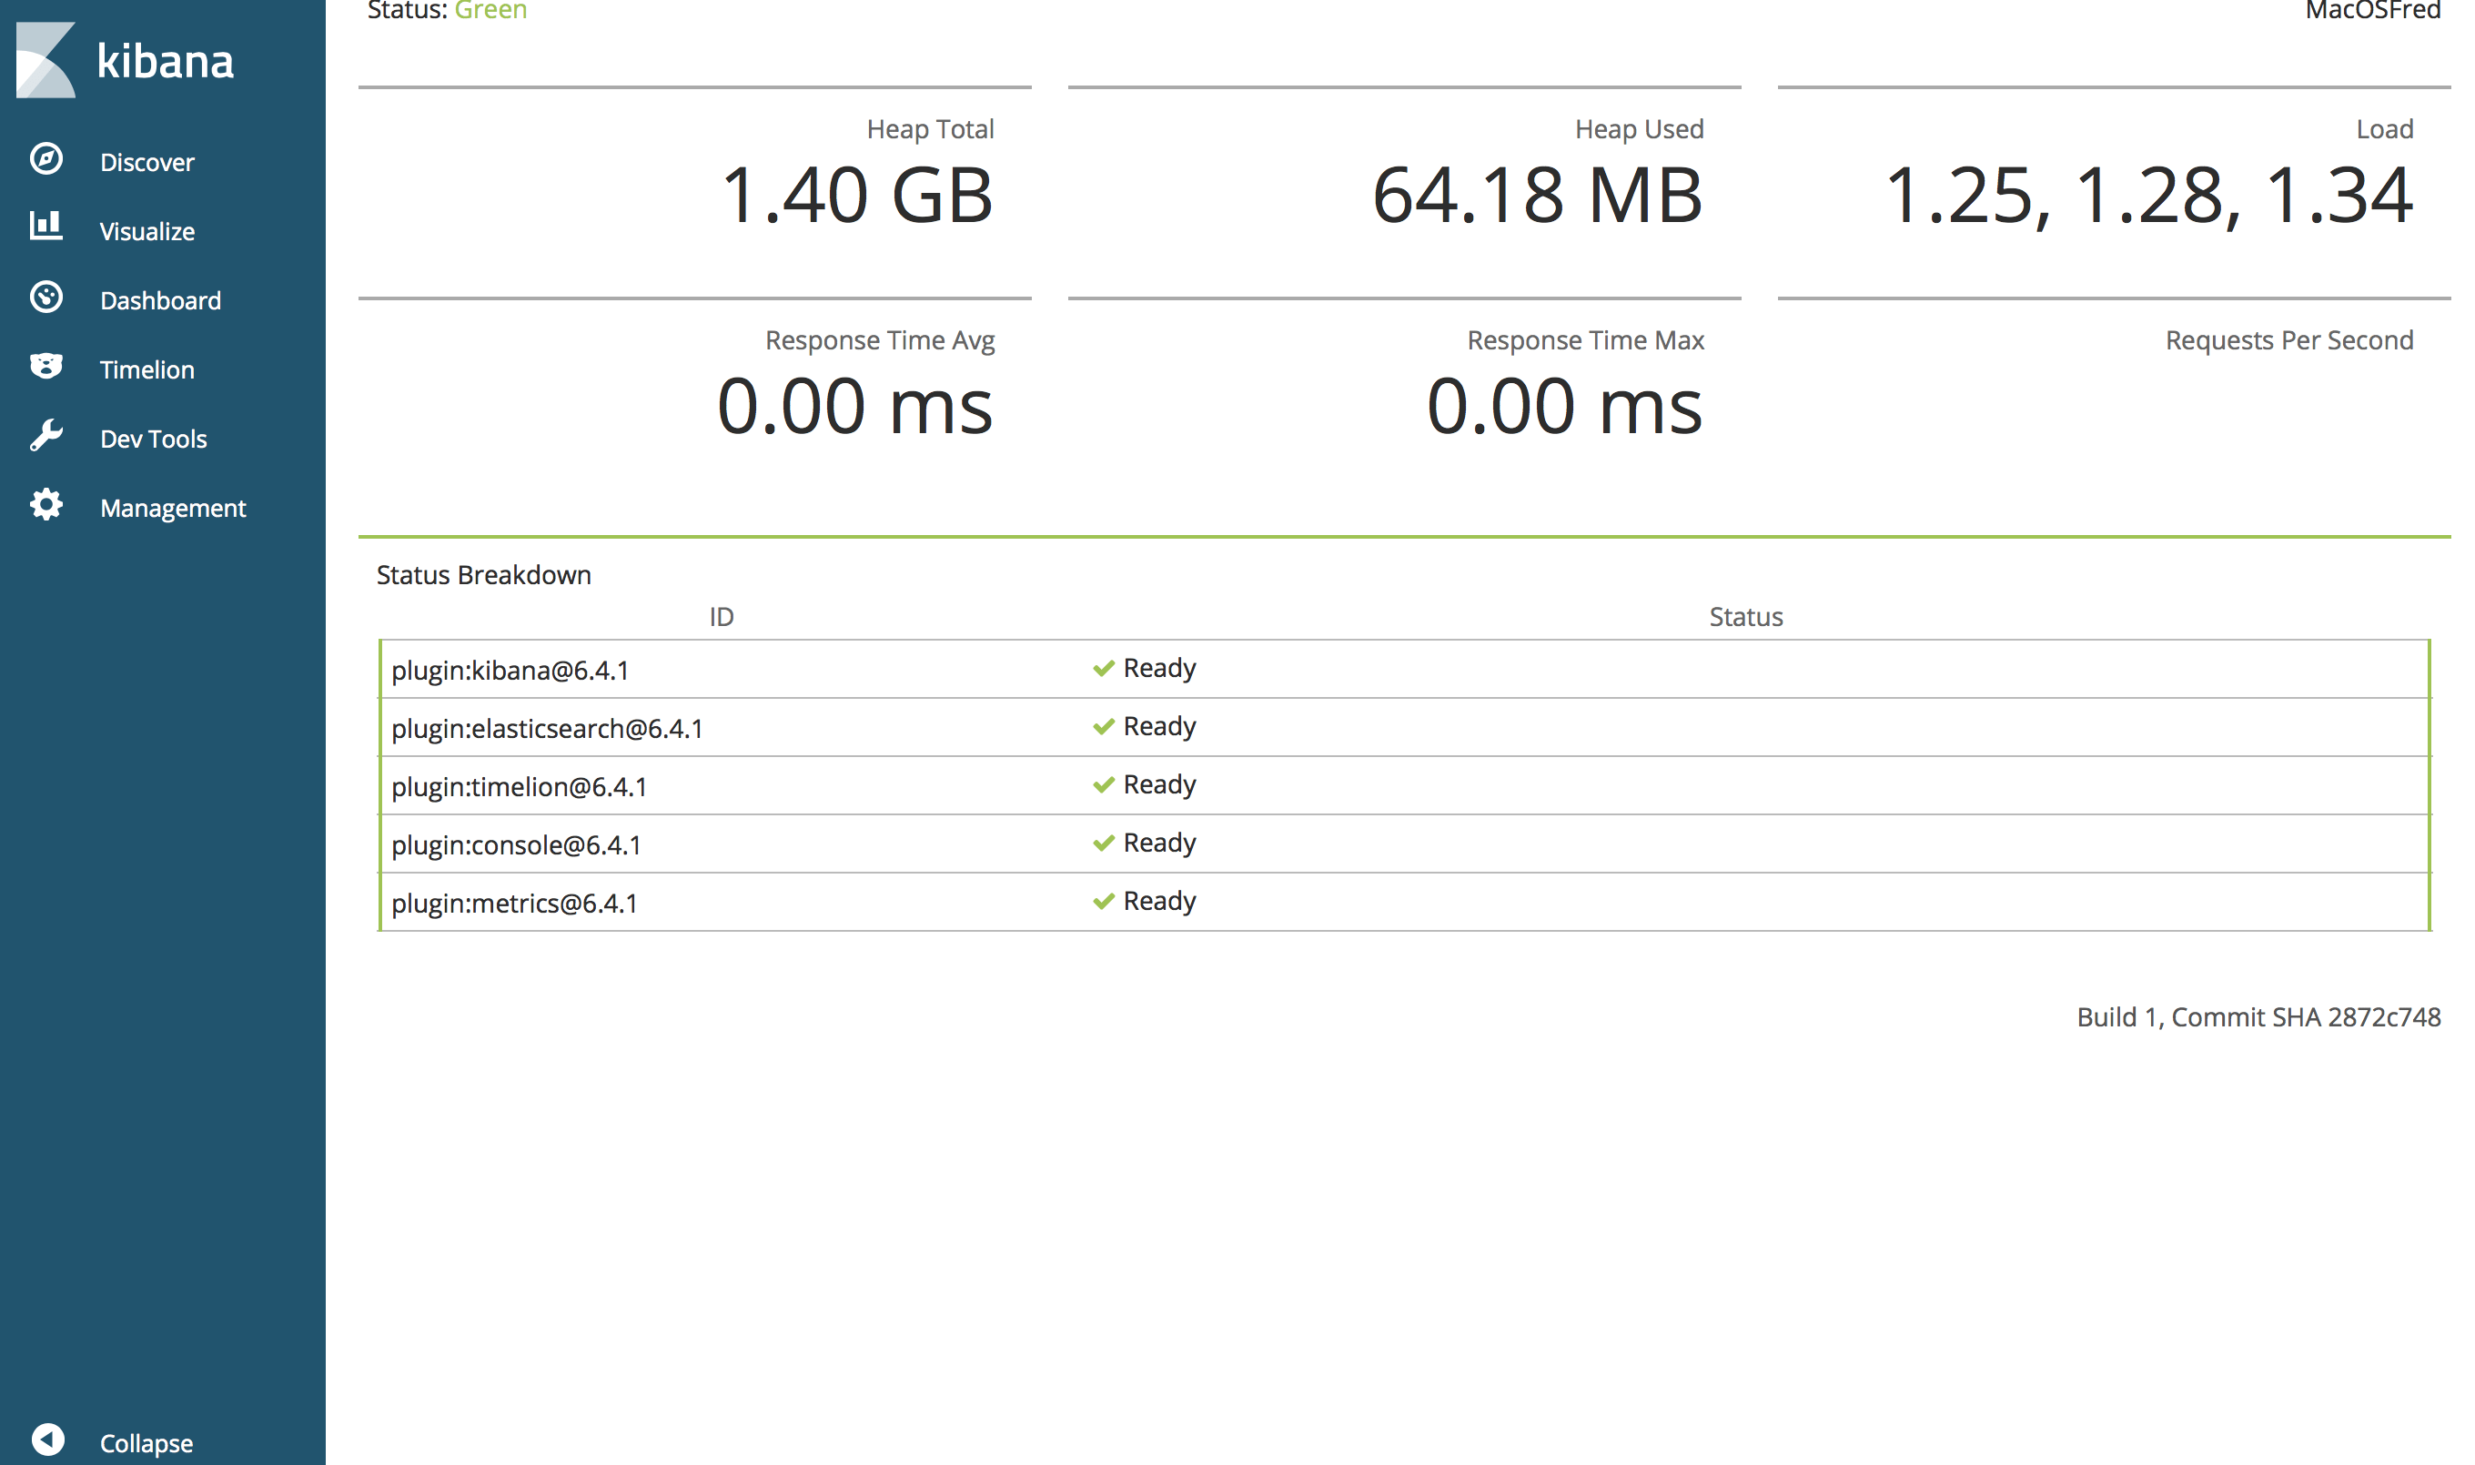Click the Ready status of plugin:elasticsearch
The image size is (2475, 1465).
[1159, 726]
